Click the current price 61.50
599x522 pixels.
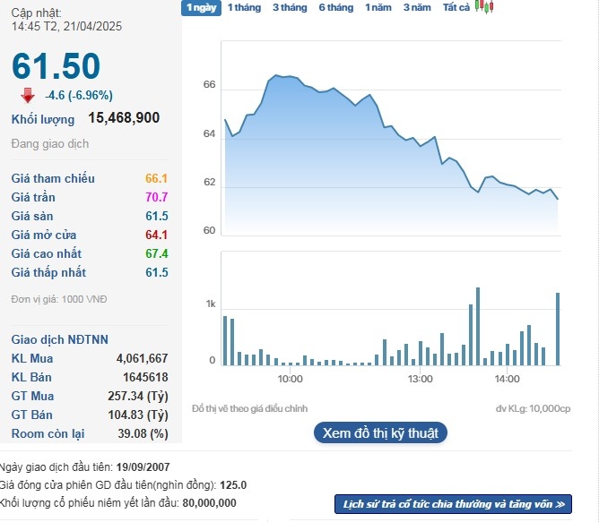[x=56, y=66]
